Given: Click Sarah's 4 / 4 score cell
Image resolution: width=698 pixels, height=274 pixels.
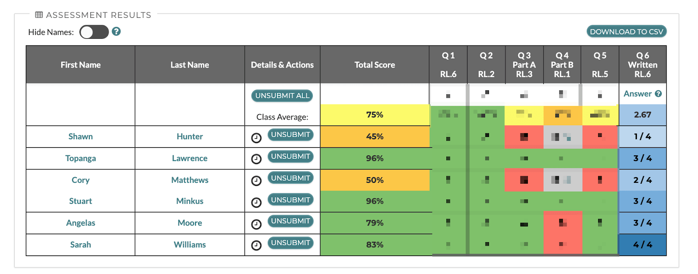Looking at the screenshot, I should tap(643, 245).
